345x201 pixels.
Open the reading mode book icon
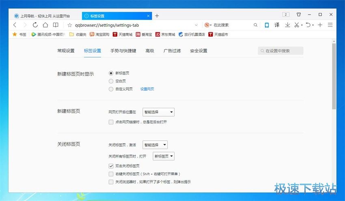pos(56,25)
